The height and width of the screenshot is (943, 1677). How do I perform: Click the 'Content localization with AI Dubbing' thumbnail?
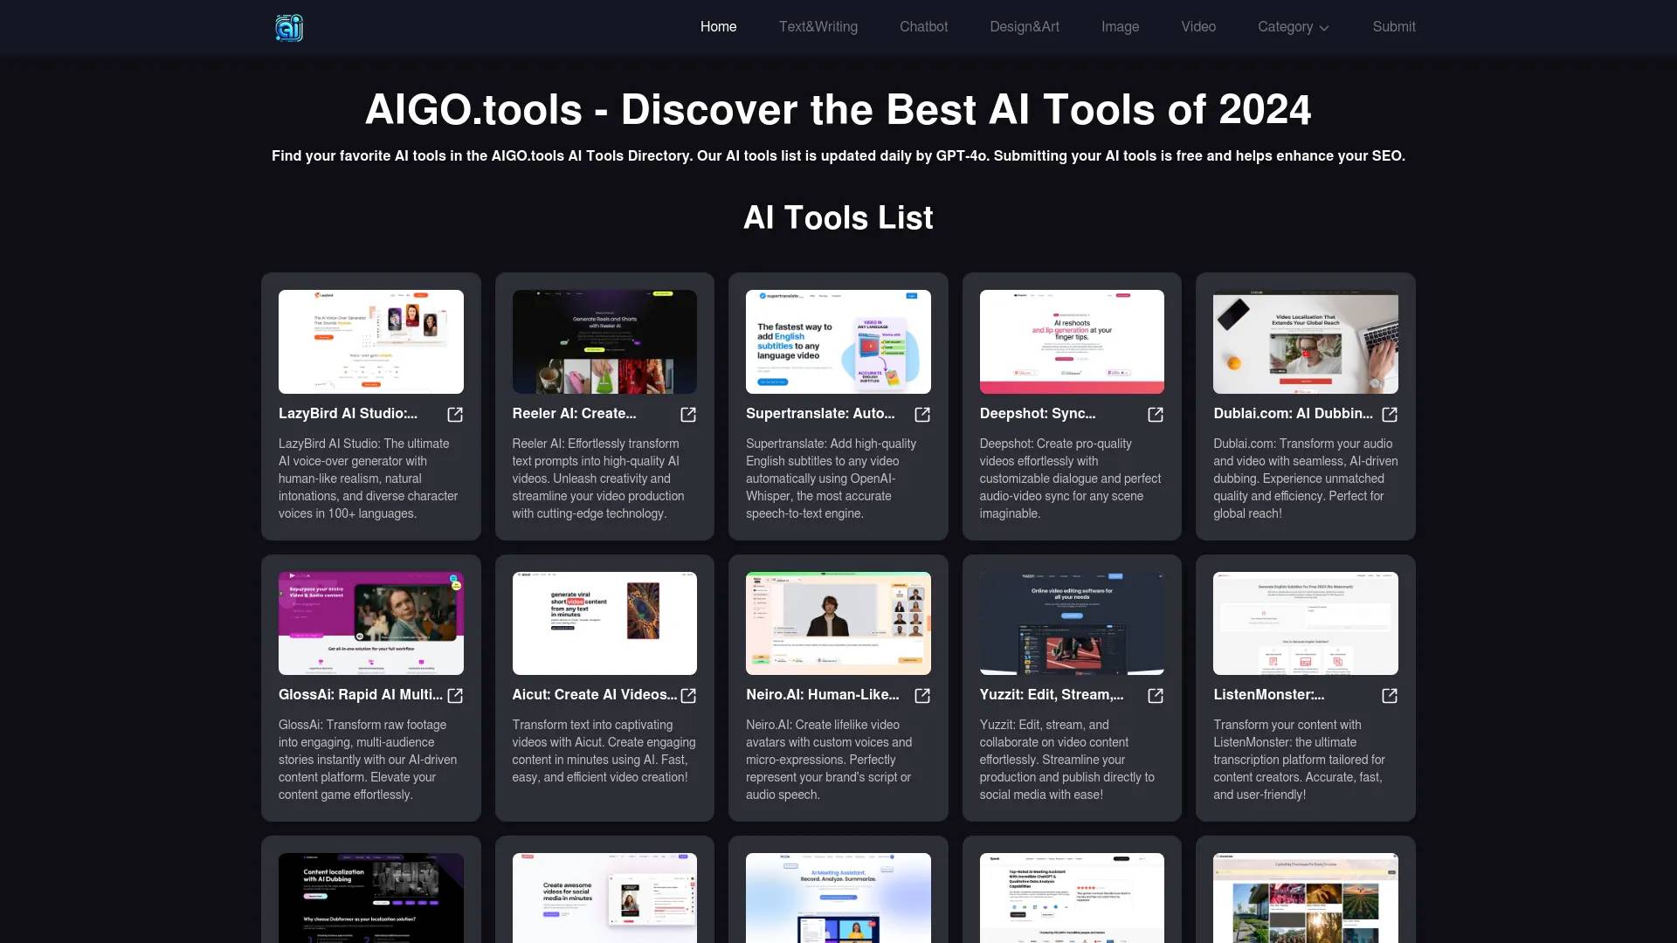(371, 898)
